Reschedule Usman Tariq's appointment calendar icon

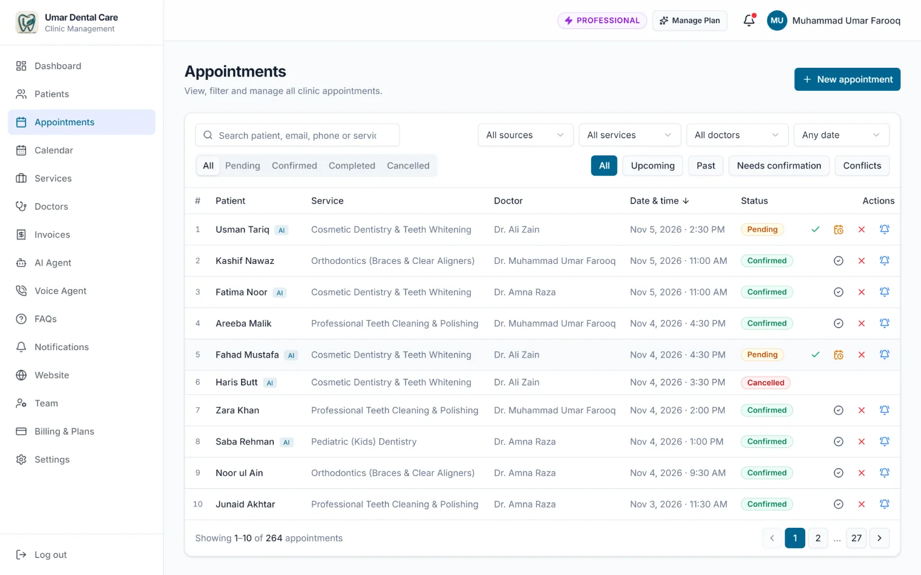pyautogui.click(x=839, y=229)
